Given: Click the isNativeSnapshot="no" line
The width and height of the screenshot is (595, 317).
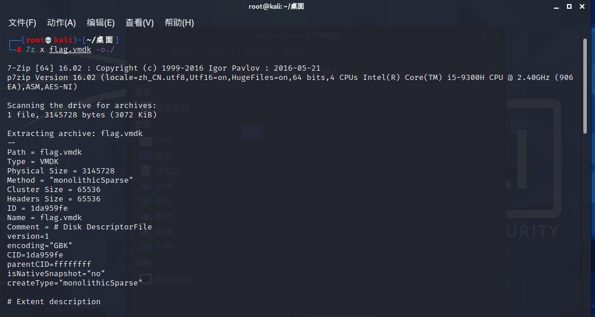Looking at the screenshot, I should (x=56, y=273).
